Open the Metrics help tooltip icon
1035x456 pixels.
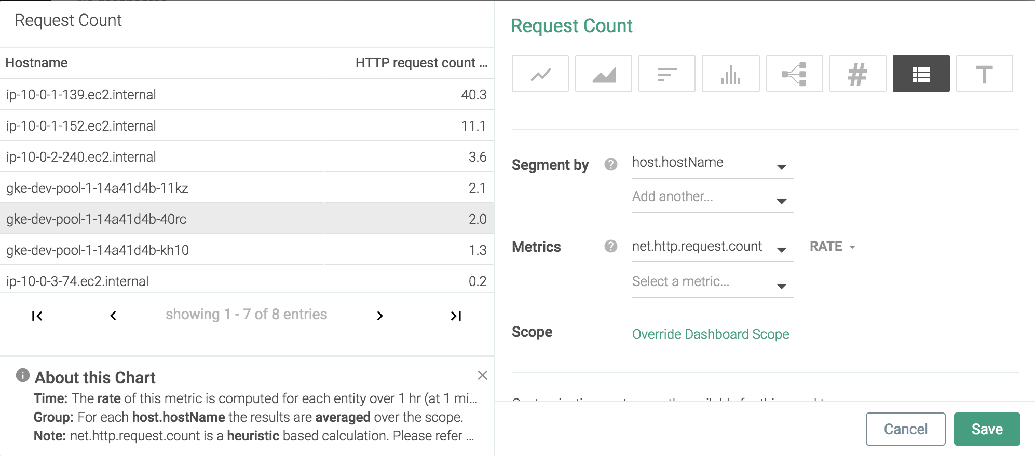611,246
